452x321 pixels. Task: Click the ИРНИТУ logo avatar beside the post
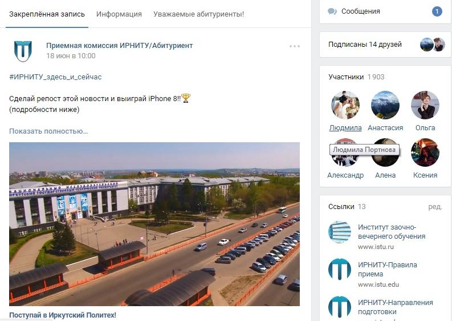[23, 51]
